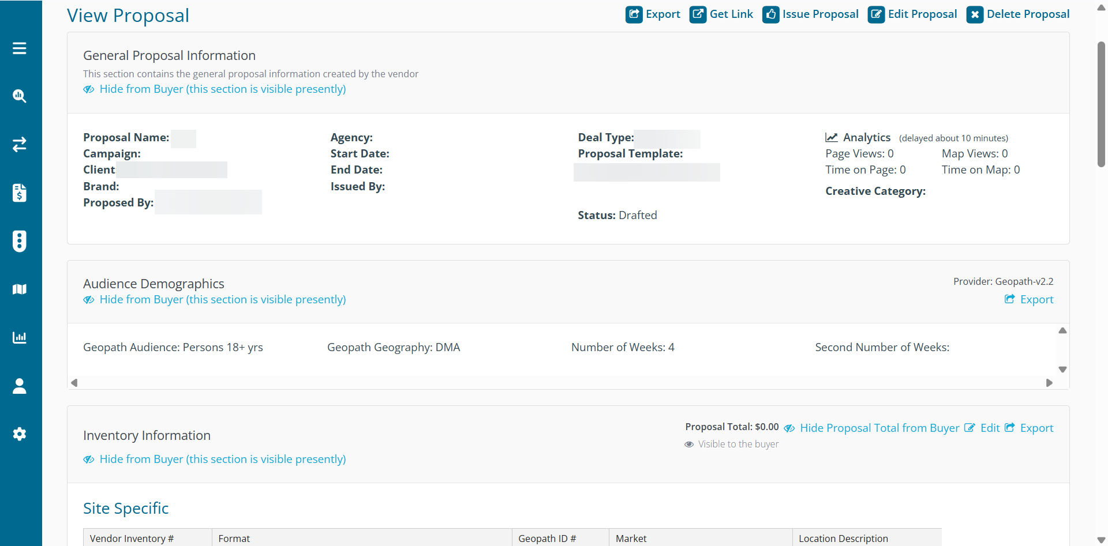Open settings gear in sidebar
This screenshot has width=1108, height=546.
tap(20, 434)
